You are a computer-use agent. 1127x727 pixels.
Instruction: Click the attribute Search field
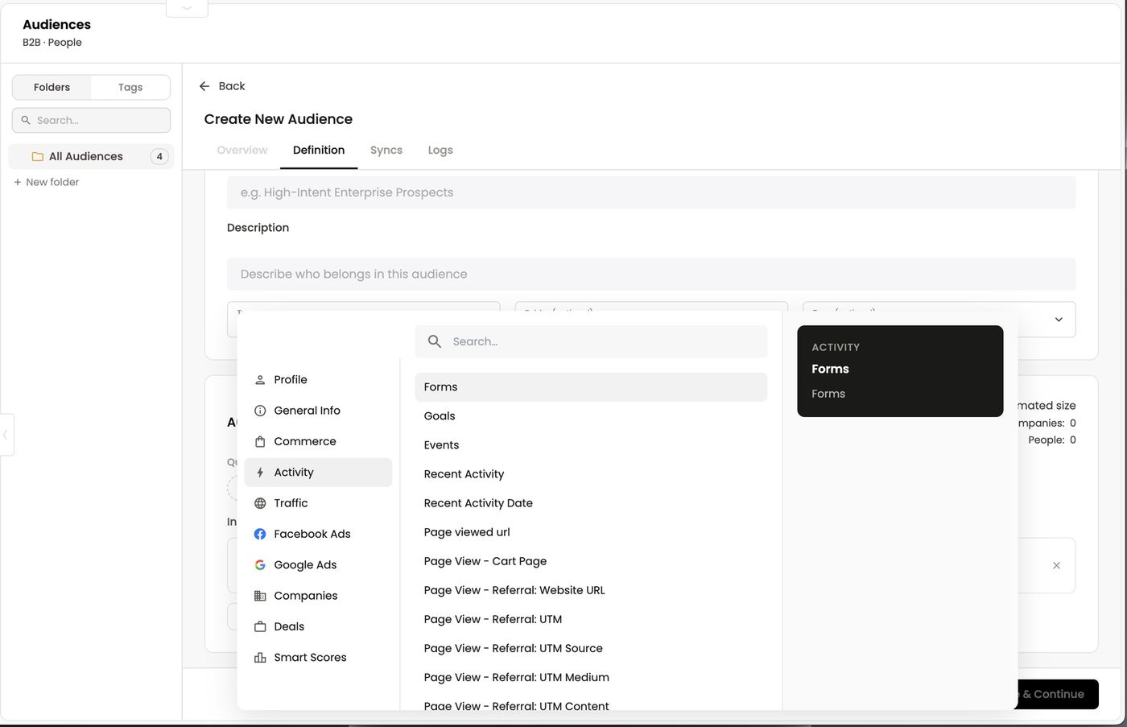pos(591,341)
